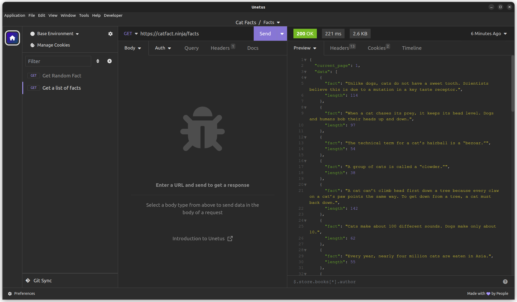Click the request Filter input field

[58, 61]
